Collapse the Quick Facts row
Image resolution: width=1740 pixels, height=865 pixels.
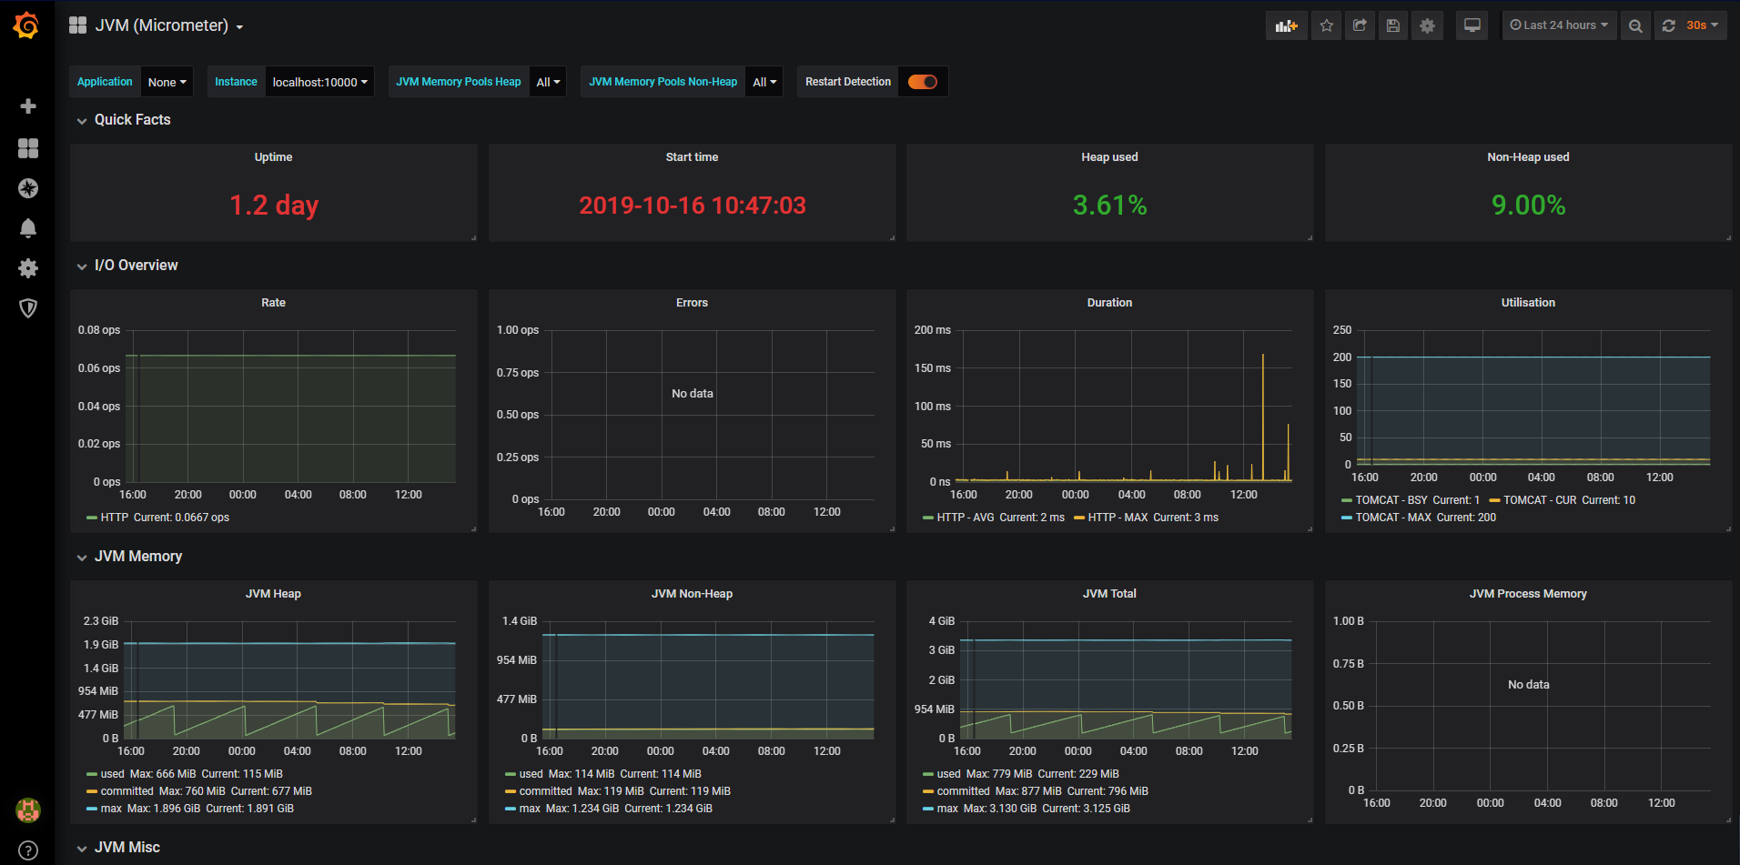pos(132,120)
